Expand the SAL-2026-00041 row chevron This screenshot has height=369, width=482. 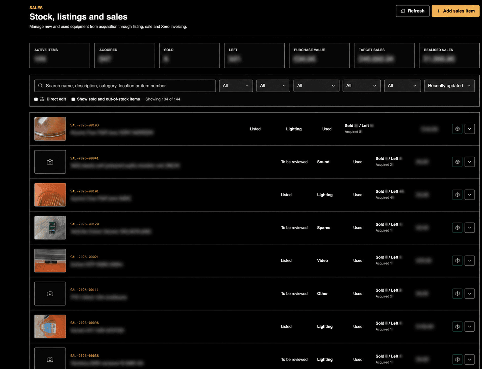pyautogui.click(x=470, y=162)
